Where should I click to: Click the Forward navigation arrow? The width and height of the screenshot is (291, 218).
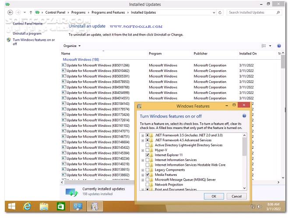[x=18, y=12]
